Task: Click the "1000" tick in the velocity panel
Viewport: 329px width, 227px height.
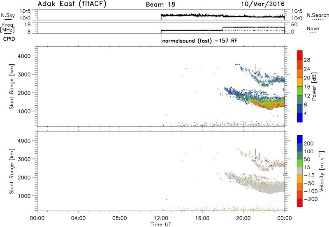Action: coord(24,196)
